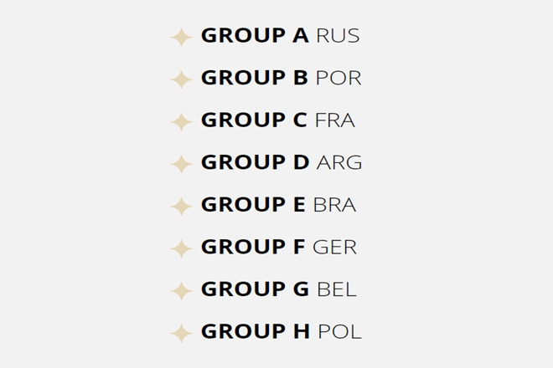Viewport: 553px width, 368px height.
Task: Select the FRA country code
Action: pyautogui.click(x=335, y=120)
